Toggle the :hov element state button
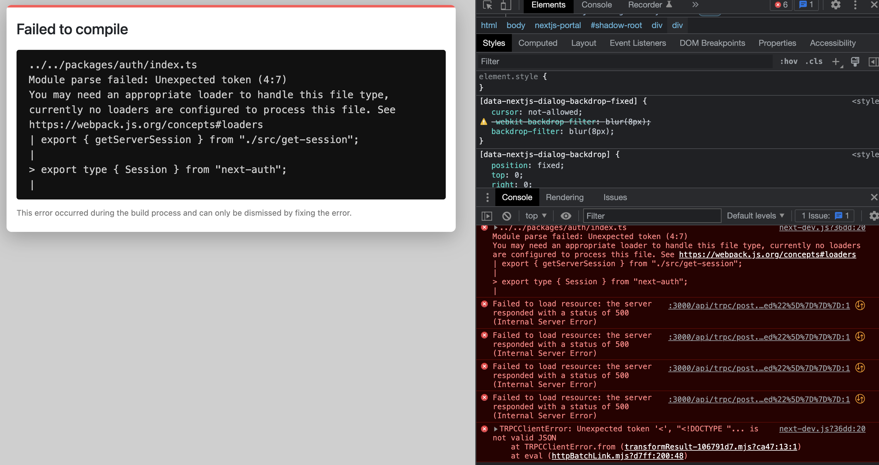 coord(789,62)
